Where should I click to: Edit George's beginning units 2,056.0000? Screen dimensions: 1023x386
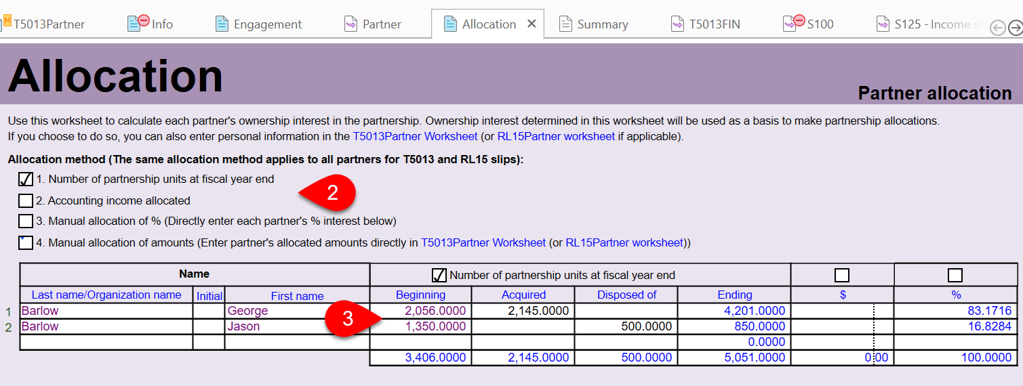421,311
